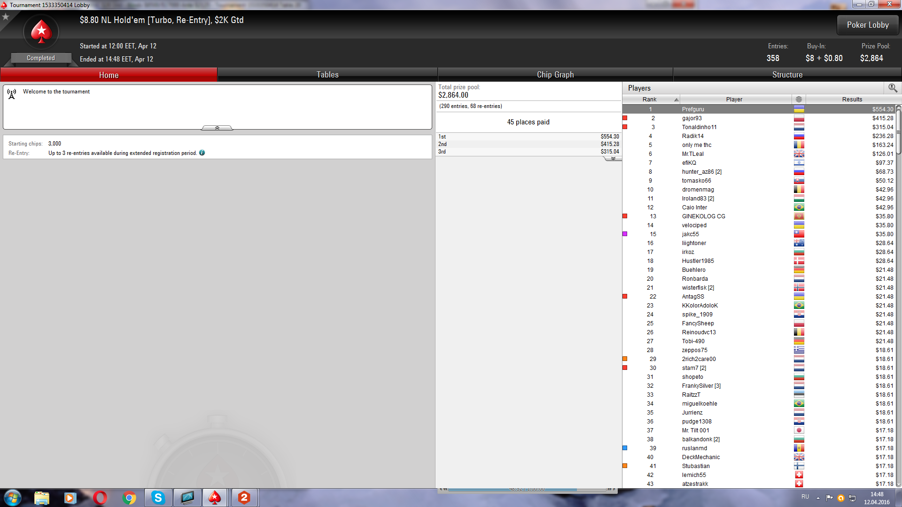Click the flag icon for Prefguru
This screenshot has width=902, height=507.
tap(799, 109)
